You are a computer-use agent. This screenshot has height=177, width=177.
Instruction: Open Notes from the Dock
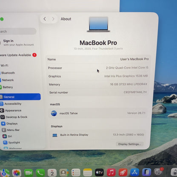(88, 173)
